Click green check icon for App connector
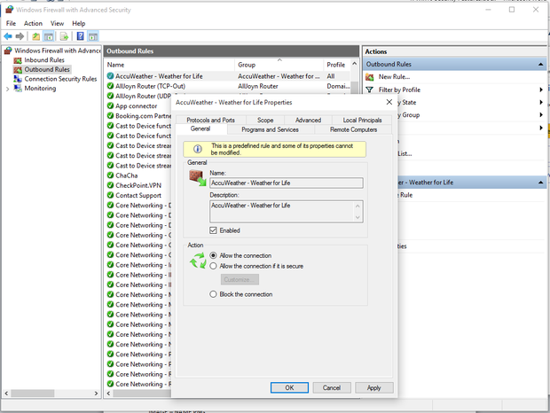This screenshot has width=550, height=413. click(x=110, y=105)
